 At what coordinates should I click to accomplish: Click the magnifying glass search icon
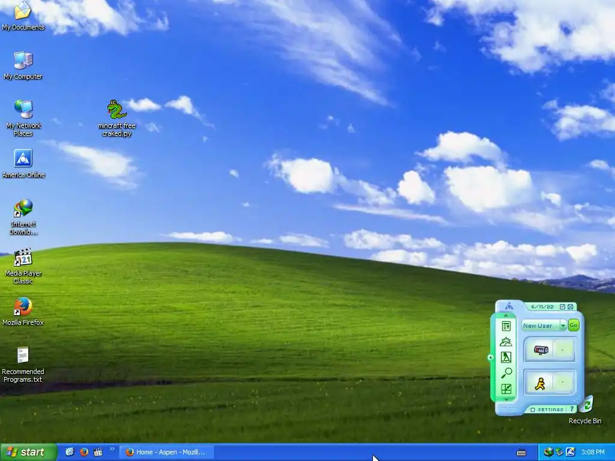(506, 373)
